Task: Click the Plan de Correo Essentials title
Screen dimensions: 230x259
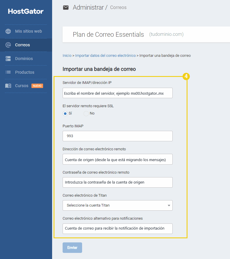Action: 108,34
